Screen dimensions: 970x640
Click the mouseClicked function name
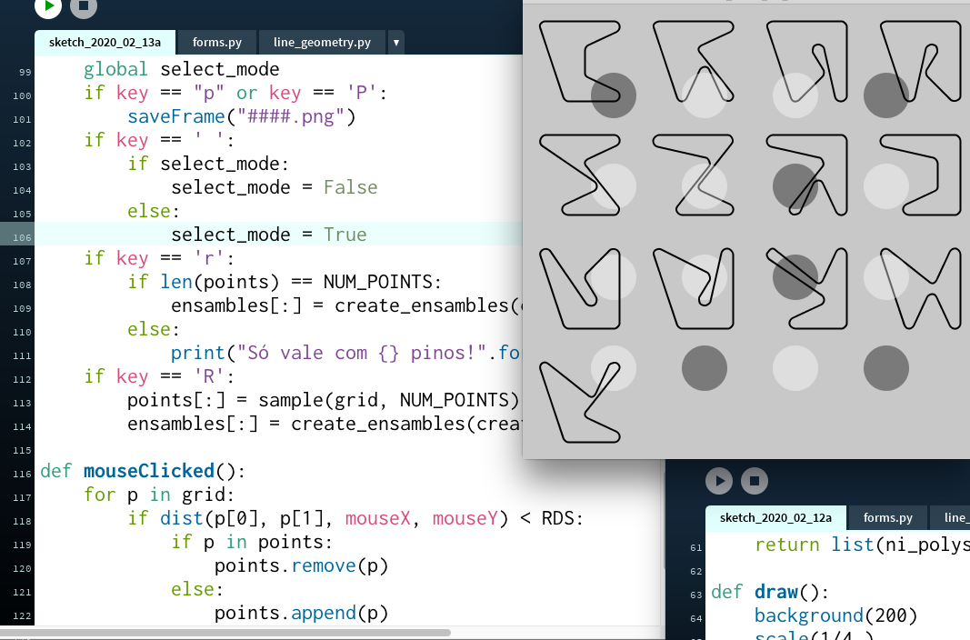point(149,471)
